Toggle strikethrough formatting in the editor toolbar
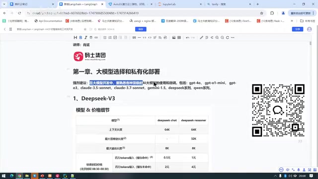Image resolution: width=318 pixels, height=179 pixels. (x=91, y=38)
